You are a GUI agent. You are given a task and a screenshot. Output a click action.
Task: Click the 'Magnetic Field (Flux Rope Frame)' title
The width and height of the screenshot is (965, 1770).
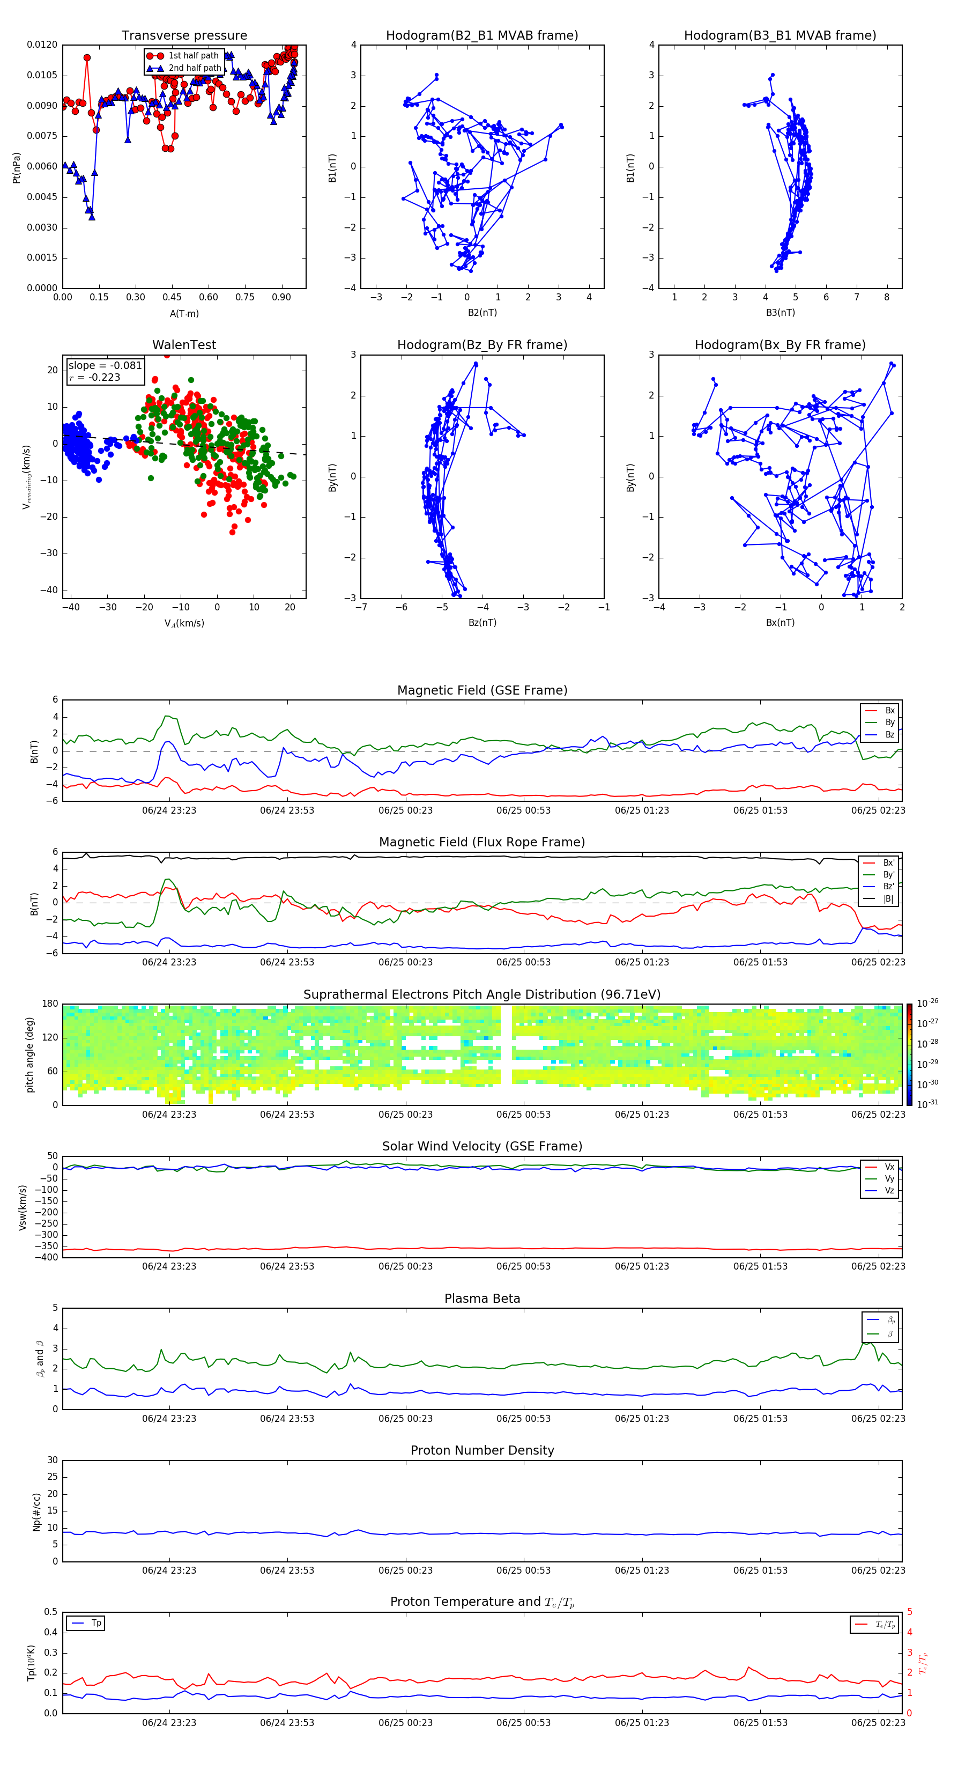482,843
